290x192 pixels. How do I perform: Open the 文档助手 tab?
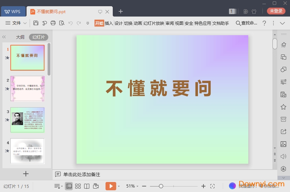coord(221,23)
